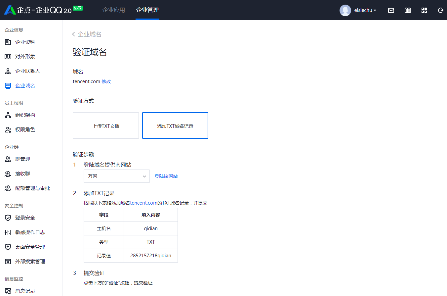The width and height of the screenshot is (447, 296).
Task: Open the 万网 domain provider dropdown
Action: pyautogui.click(x=116, y=176)
